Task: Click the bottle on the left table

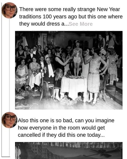Action: click(x=41, y=68)
